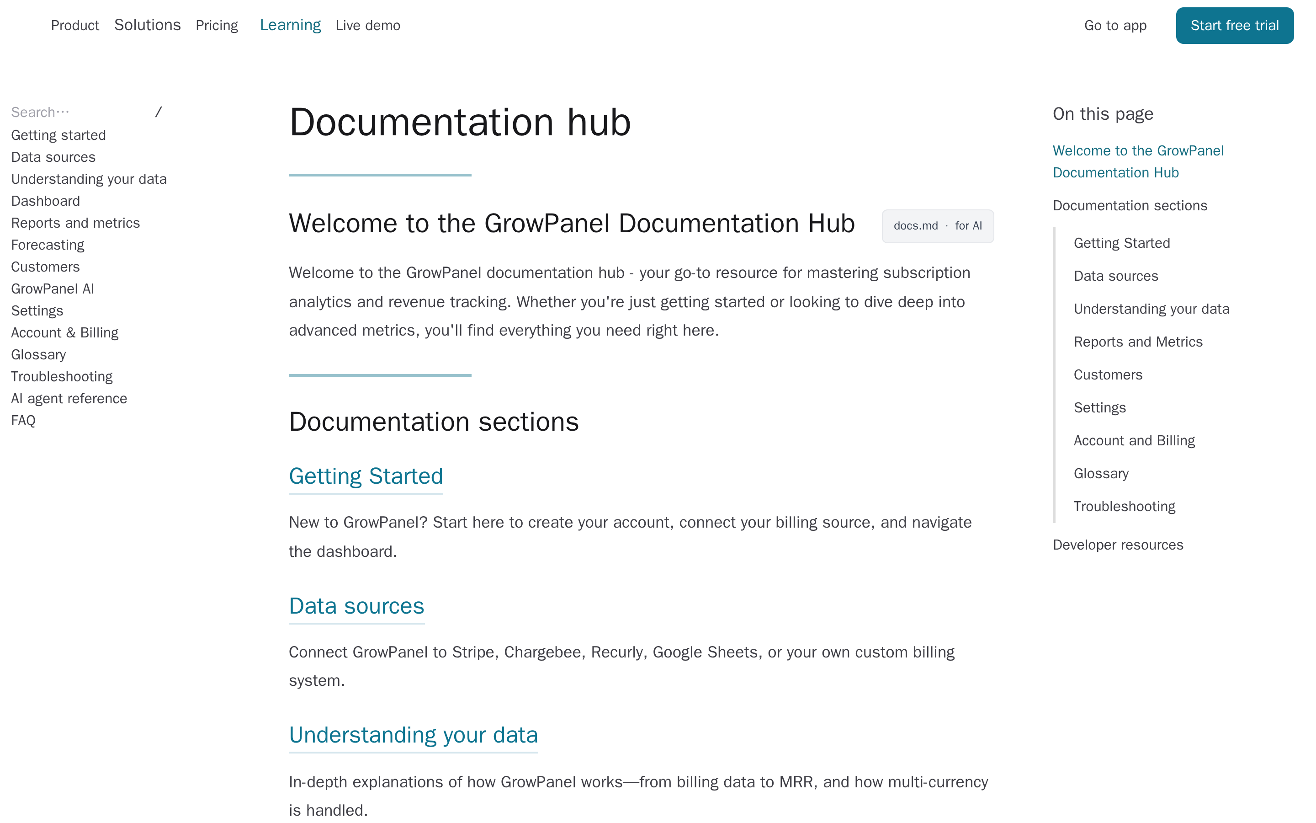Screen dimensions: 1316x823
Task: Jump to Reports and Metrics in outline
Action: coord(1138,342)
